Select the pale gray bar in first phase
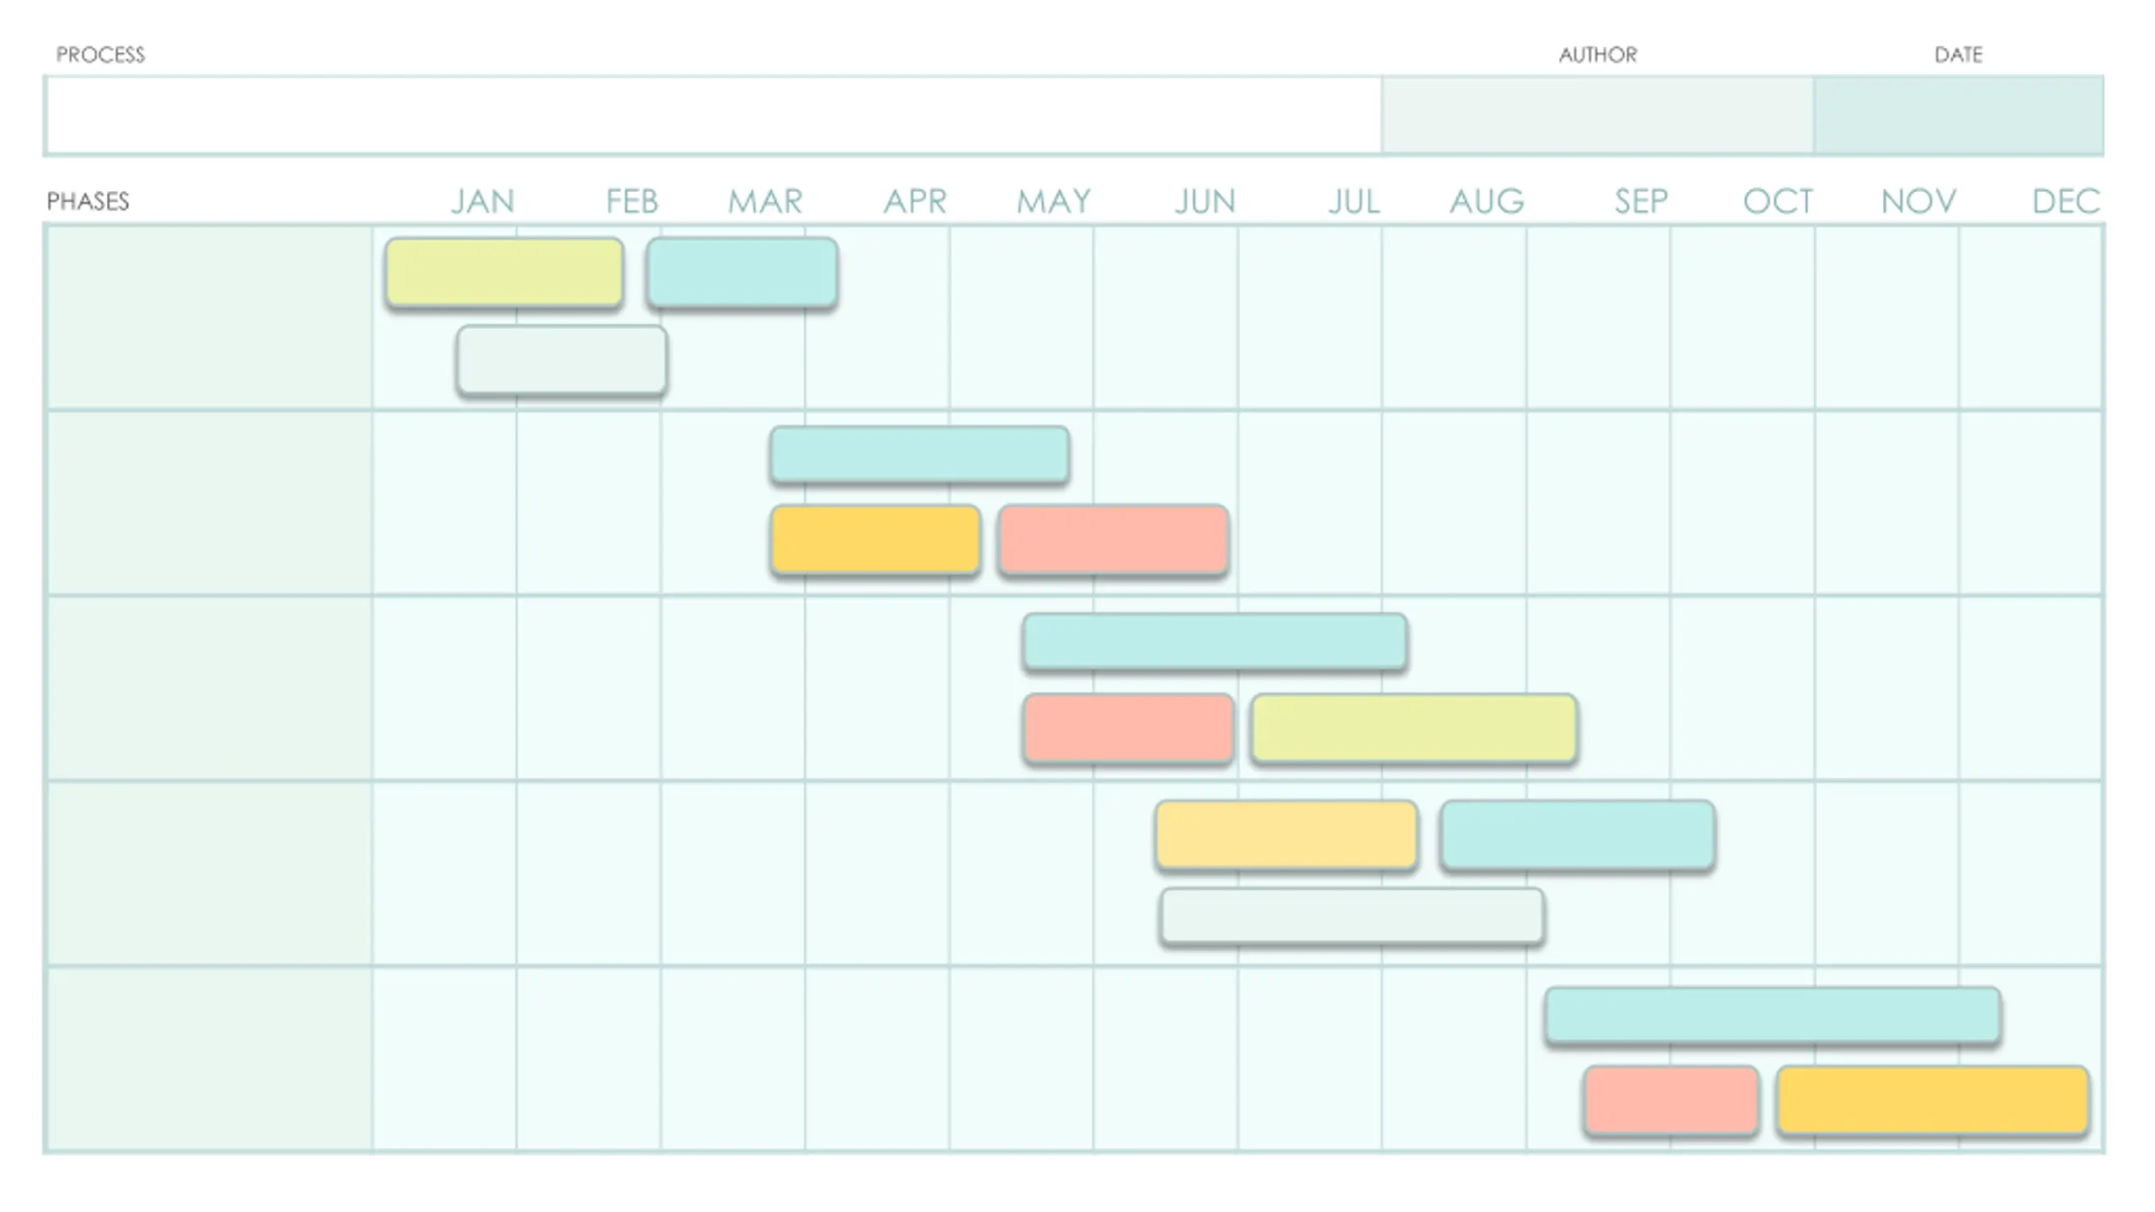Screen dimensions: 2155x1212 (561, 360)
